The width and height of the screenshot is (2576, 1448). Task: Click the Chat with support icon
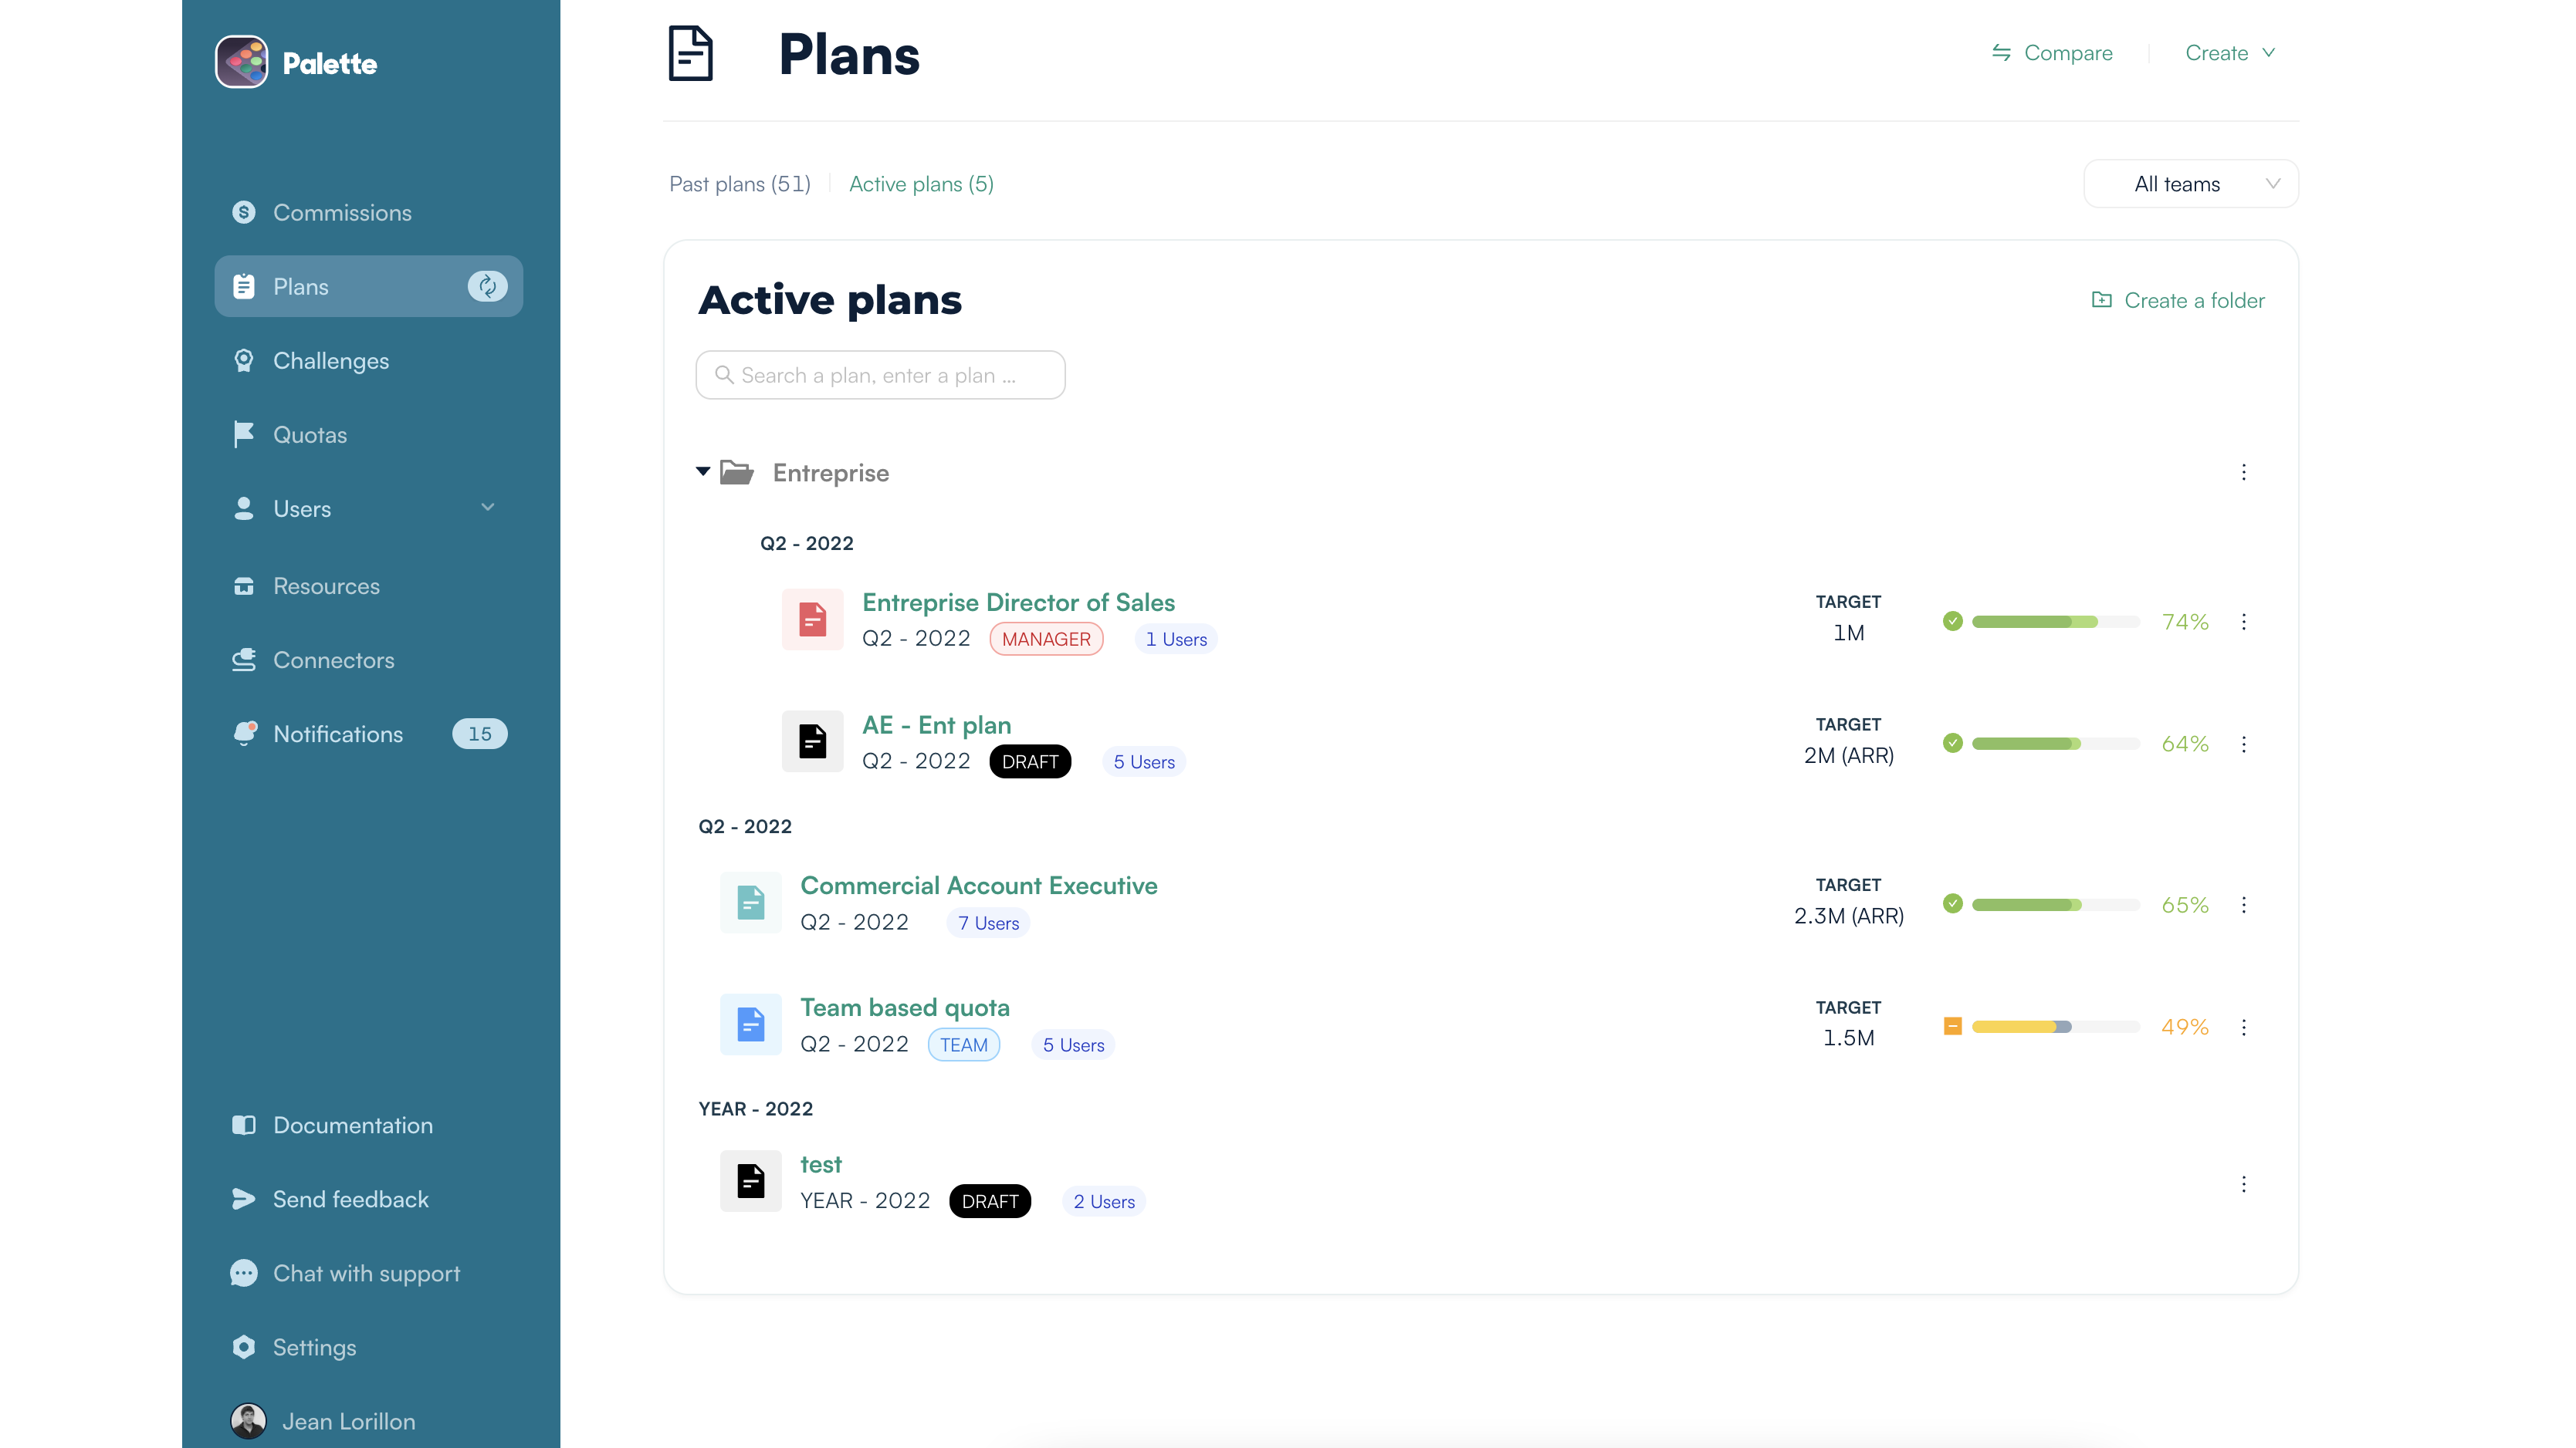click(243, 1273)
